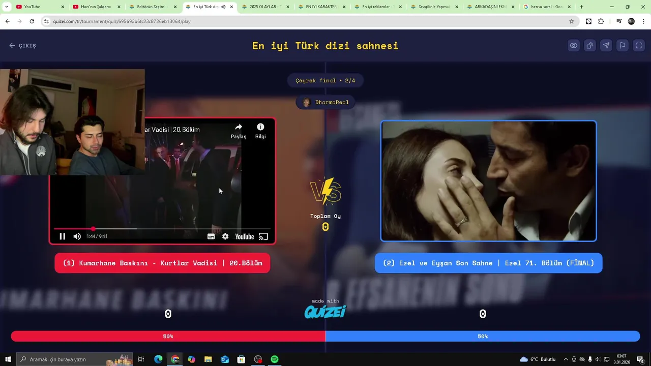Go back in browser
Screen dimensions: 651x366
click(x=7, y=21)
